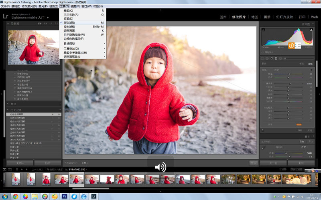This screenshot has width=321, height=200.
Task: Choose 径向滤镜 from the tools menu
Action: 83,27
